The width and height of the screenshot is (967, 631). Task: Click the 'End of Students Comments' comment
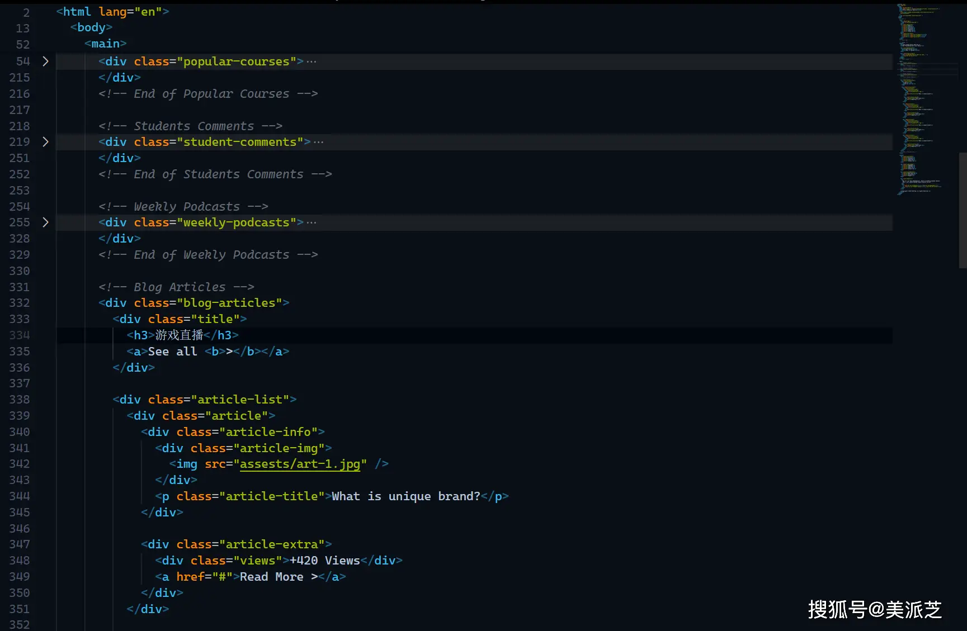tap(215, 174)
